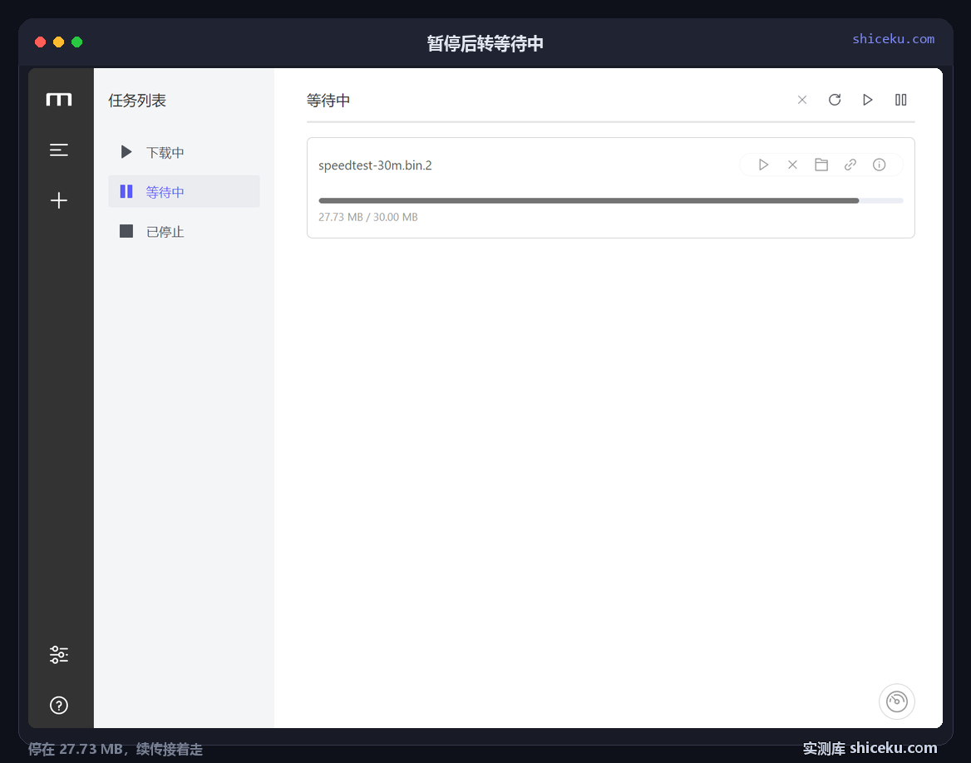Open preferences sliders icon in sidebar
This screenshot has height=763, width=971.
tap(59, 655)
